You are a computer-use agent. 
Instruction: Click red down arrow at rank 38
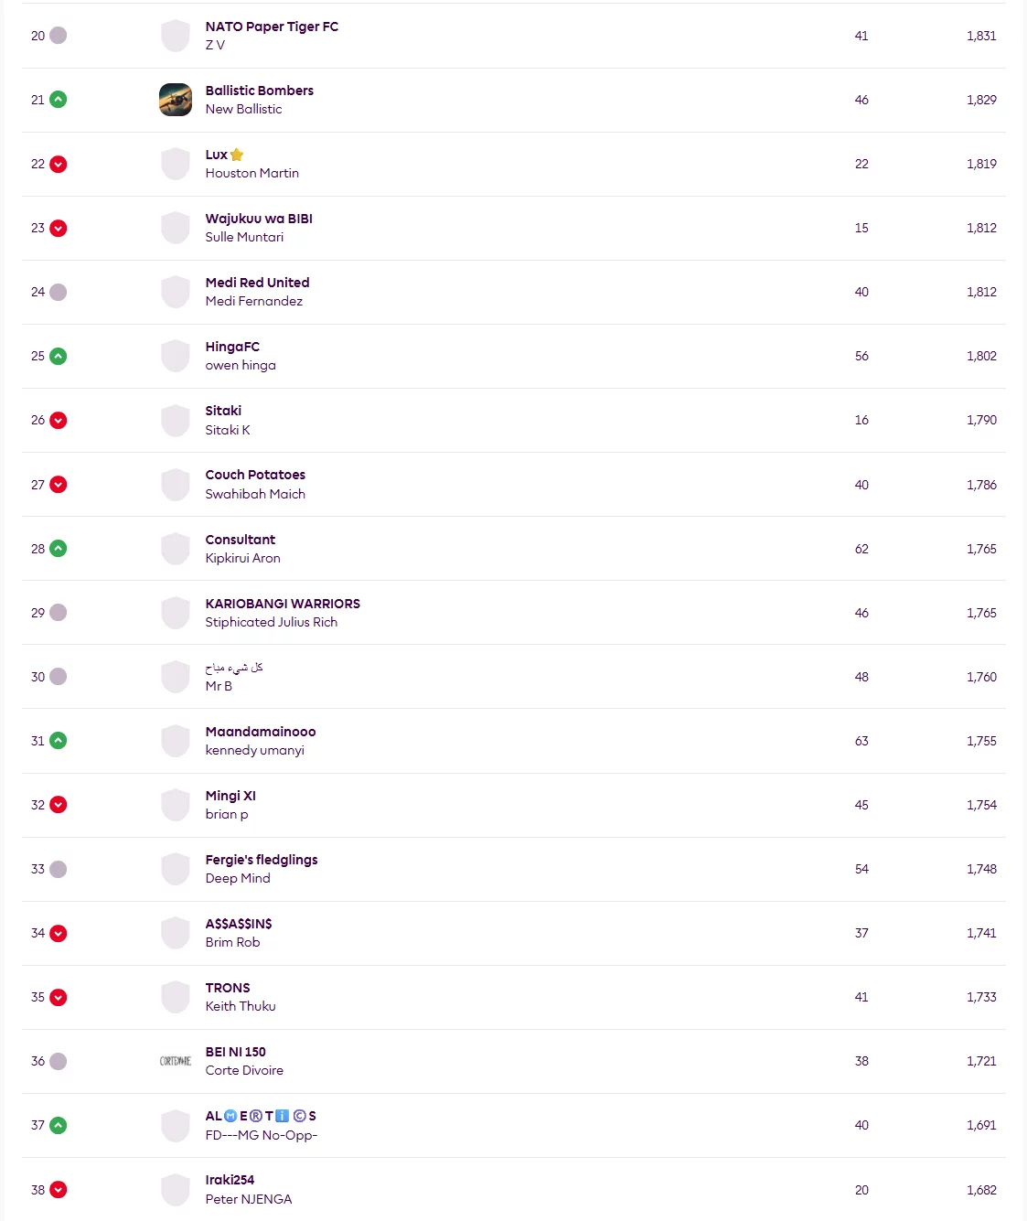pyautogui.click(x=59, y=1190)
